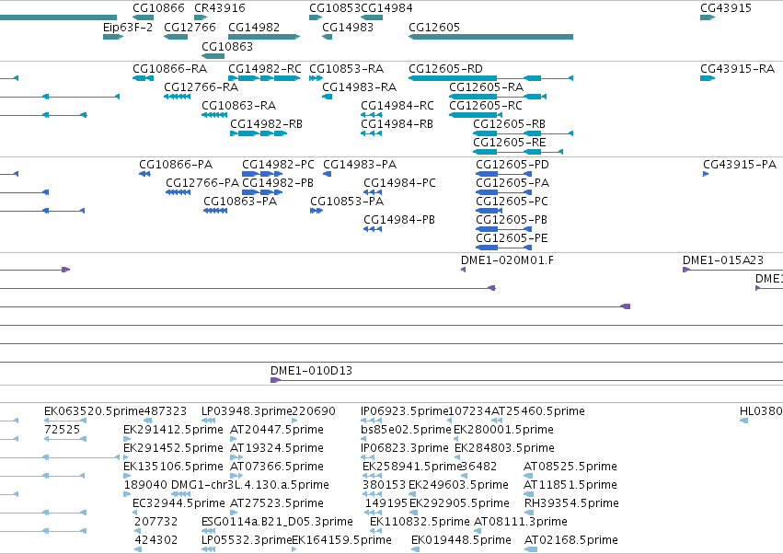783x554 pixels.
Task: Select EST EK164159.5prime
Action: (341, 540)
